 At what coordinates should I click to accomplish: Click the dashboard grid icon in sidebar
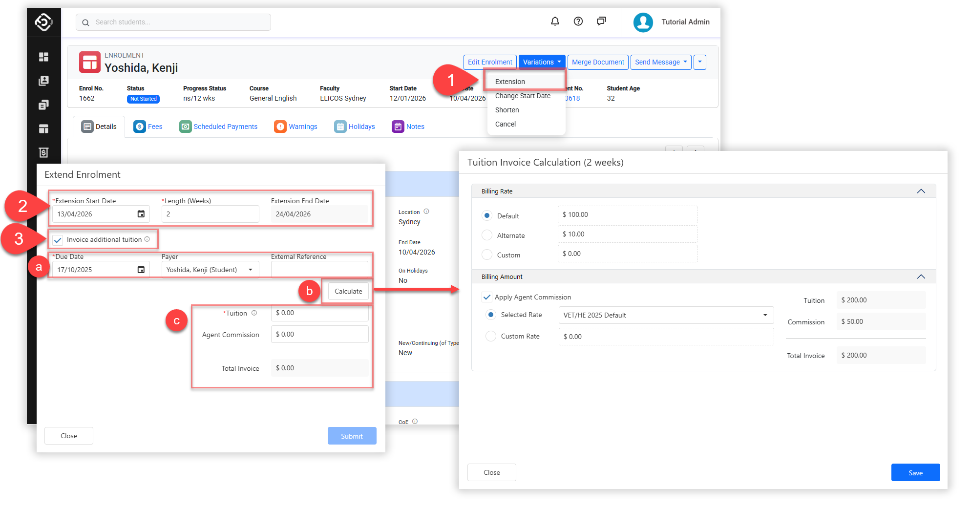(x=43, y=57)
